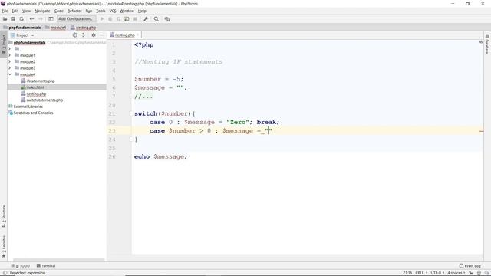The height and width of the screenshot is (276, 491).
Task: Click the Synchronize refresh toolbar icon
Action: (x=21, y=19)
